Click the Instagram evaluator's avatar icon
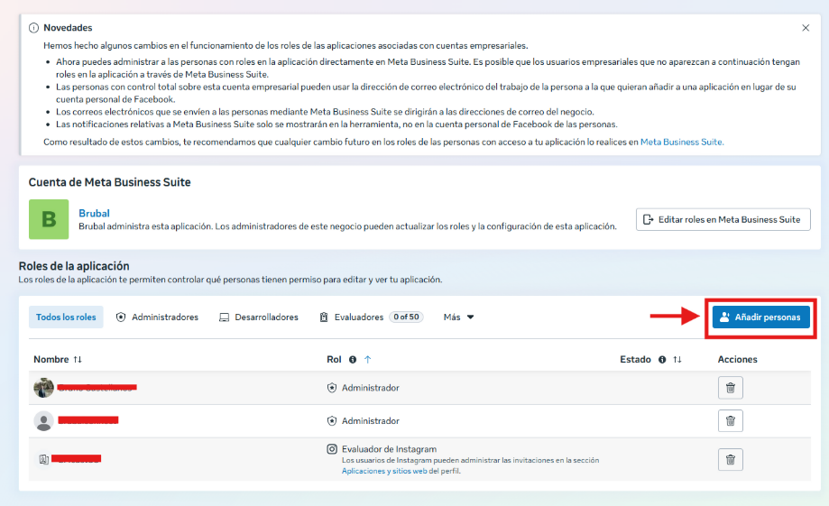 [44, 459]
